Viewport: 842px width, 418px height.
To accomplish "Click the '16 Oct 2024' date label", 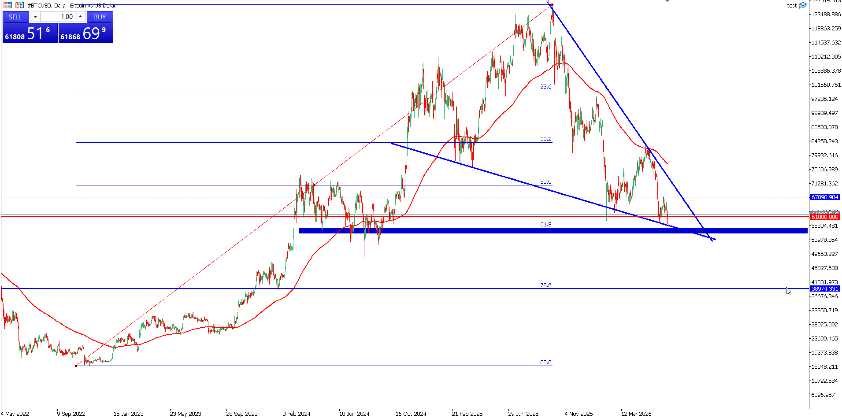I will coord(411,414).
